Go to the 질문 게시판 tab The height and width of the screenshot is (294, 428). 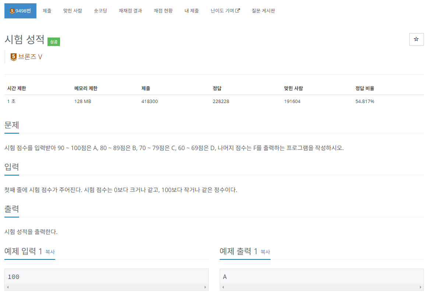pyautogui.click(x=263, y=11)
